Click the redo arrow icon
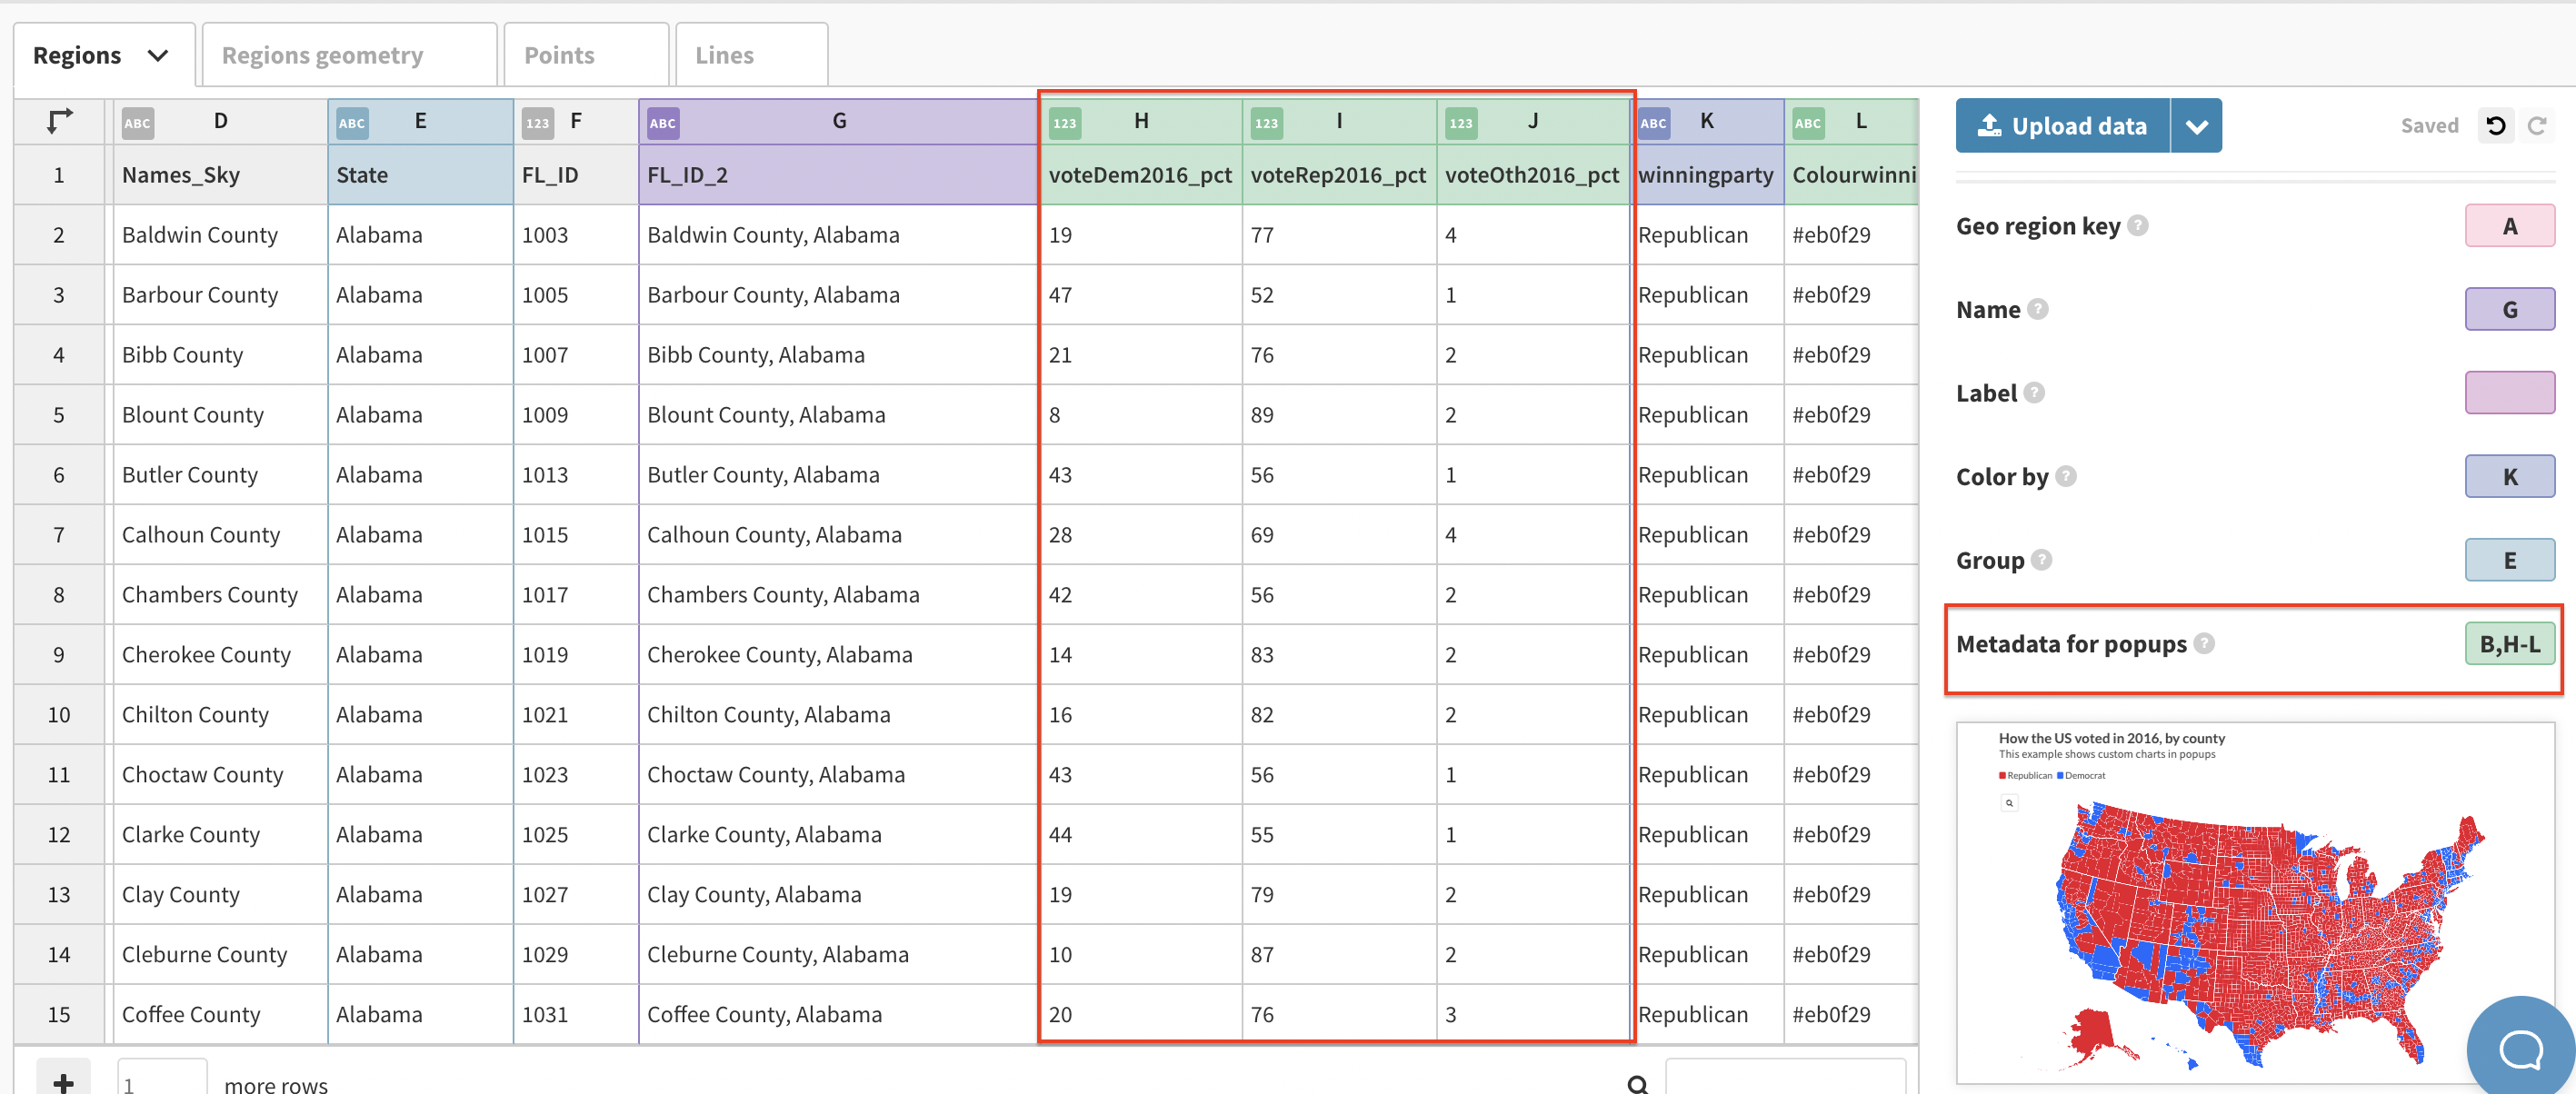This screenshot has width=2576, height=1094. [x=2537, y=125]
